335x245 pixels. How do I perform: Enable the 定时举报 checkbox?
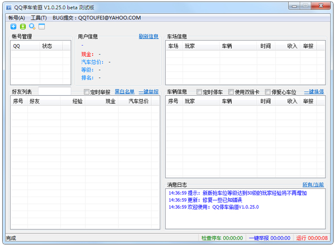point(87,92)
